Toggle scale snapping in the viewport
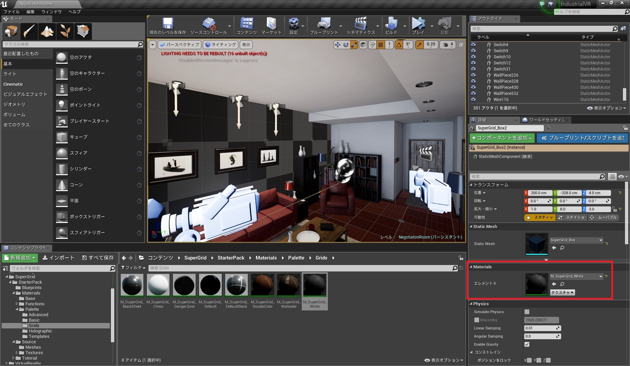The width and height of the screenshot is (630, 366). pyautogui.click(x=419, y=45)
